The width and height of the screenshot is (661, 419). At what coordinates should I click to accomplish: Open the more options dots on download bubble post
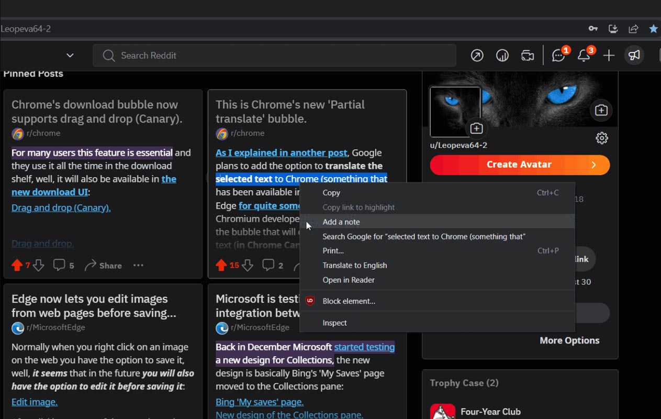(x=138, y=266)
